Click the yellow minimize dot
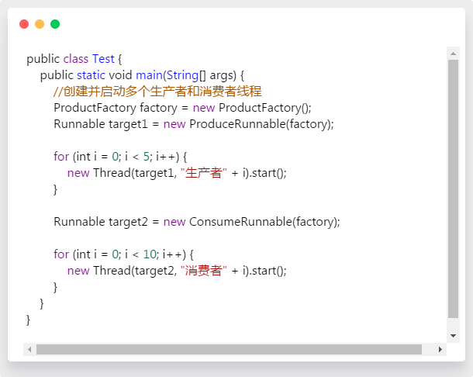This screenshot has height=377, width=473. point(40,24)
